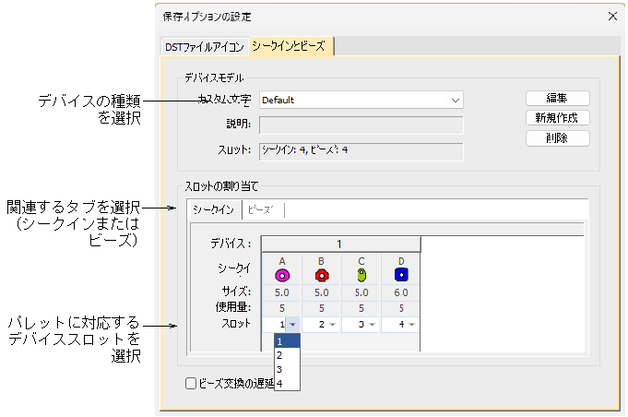628x417 pixels.
Task: Open slot dropdown for sequin C
Action: (x=372, y=325)
